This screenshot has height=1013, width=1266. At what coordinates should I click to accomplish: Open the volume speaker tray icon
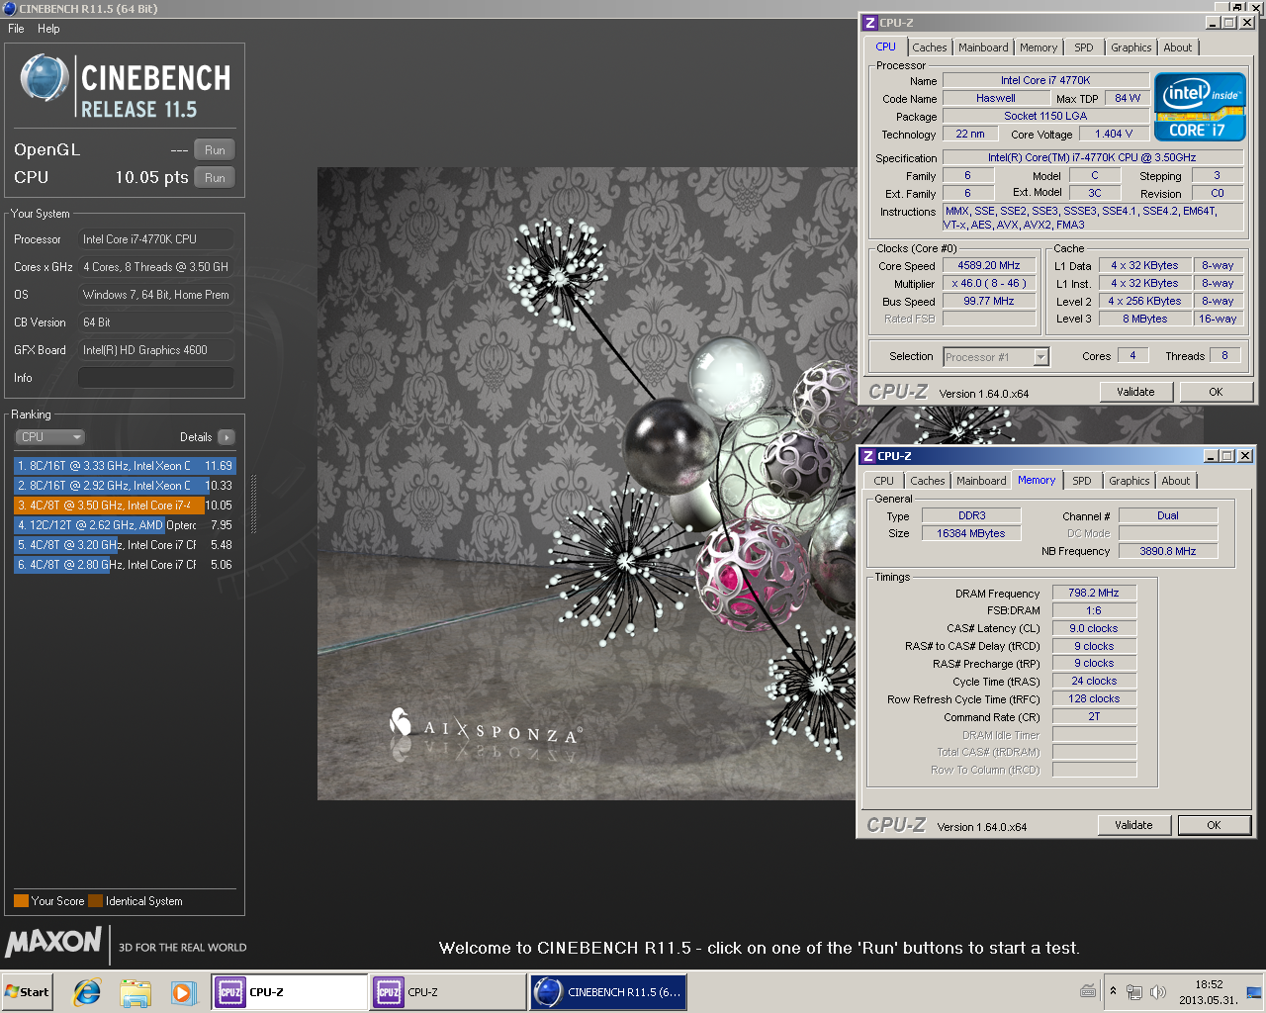1158,992
